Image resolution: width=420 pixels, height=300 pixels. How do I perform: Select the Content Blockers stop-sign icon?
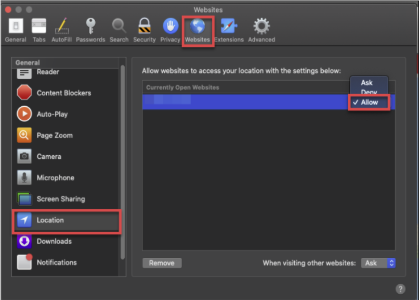24,93
